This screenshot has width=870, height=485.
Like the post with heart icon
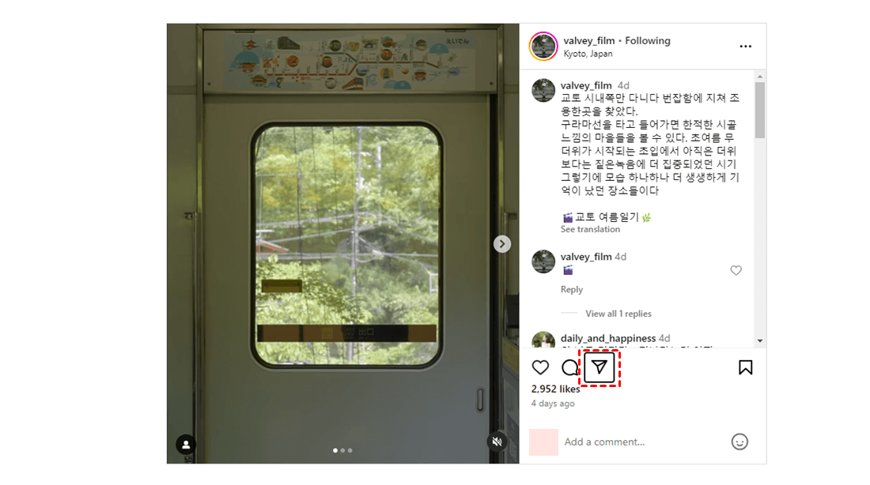[540, 367]
